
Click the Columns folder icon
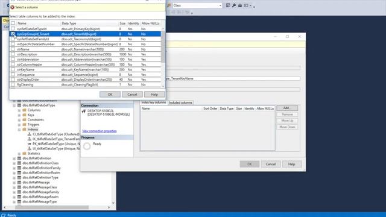[x=24, y=110]
